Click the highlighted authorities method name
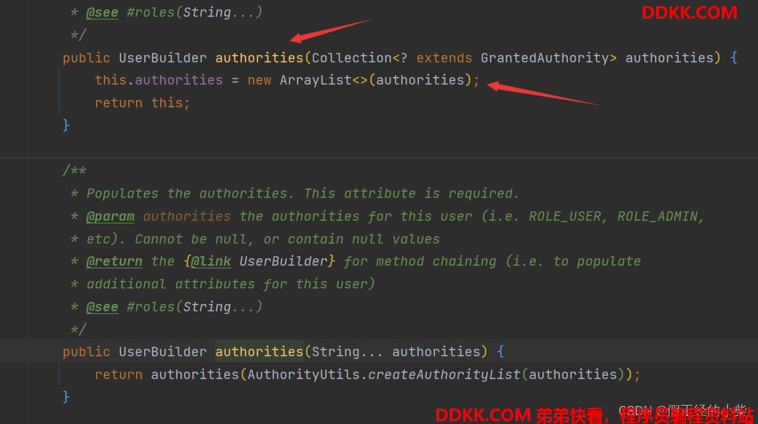 coord(259,352)
